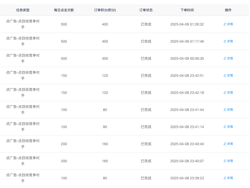The height and width of the screenshot is (188, 250).
Task: Click the pencil icon for order 2025-04-08 23:42:18
Action: (x=225, y=93)
